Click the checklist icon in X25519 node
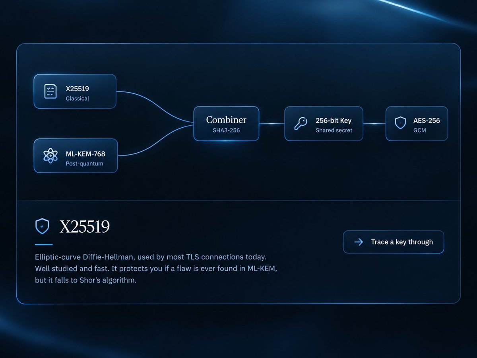Screen dimensions: 477x358 [50, 91]
